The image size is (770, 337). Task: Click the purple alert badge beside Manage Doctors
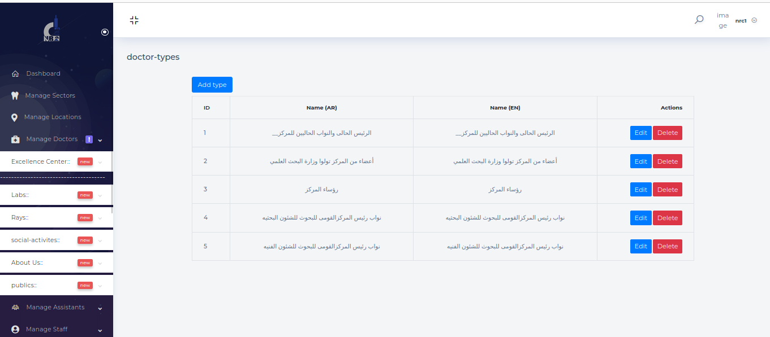89,139
